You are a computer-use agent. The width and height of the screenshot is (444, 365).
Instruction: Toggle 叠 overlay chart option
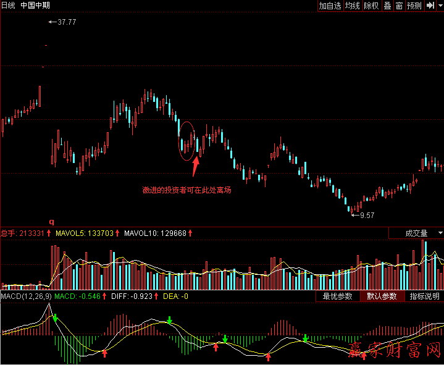(387, 6)
